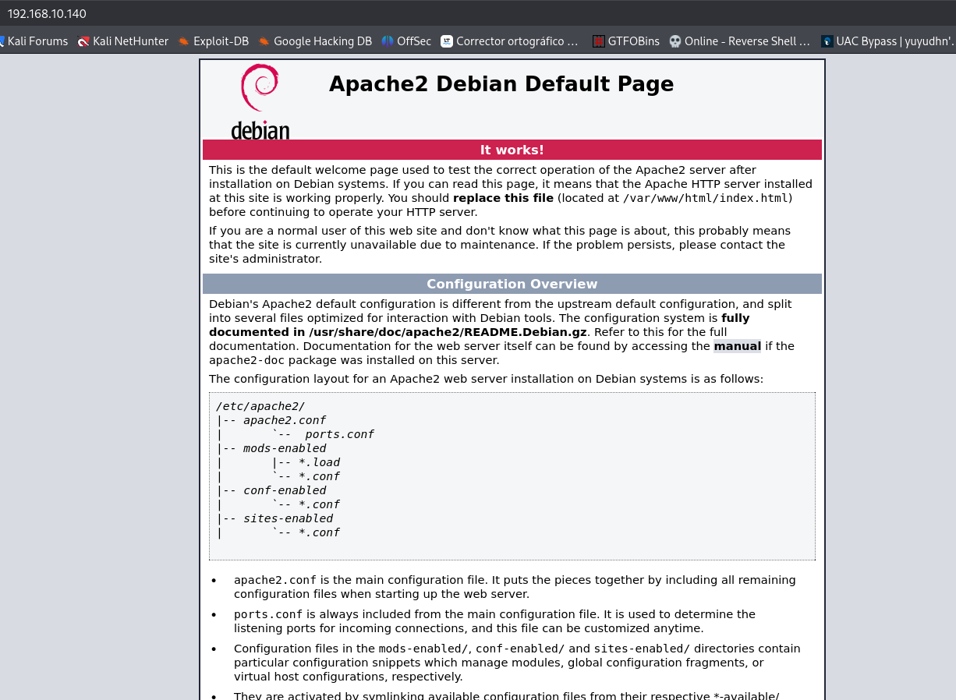Screen dimensions: 956x700
Task: Click the red "It works!" banner
Action: [x=512, y=150]
